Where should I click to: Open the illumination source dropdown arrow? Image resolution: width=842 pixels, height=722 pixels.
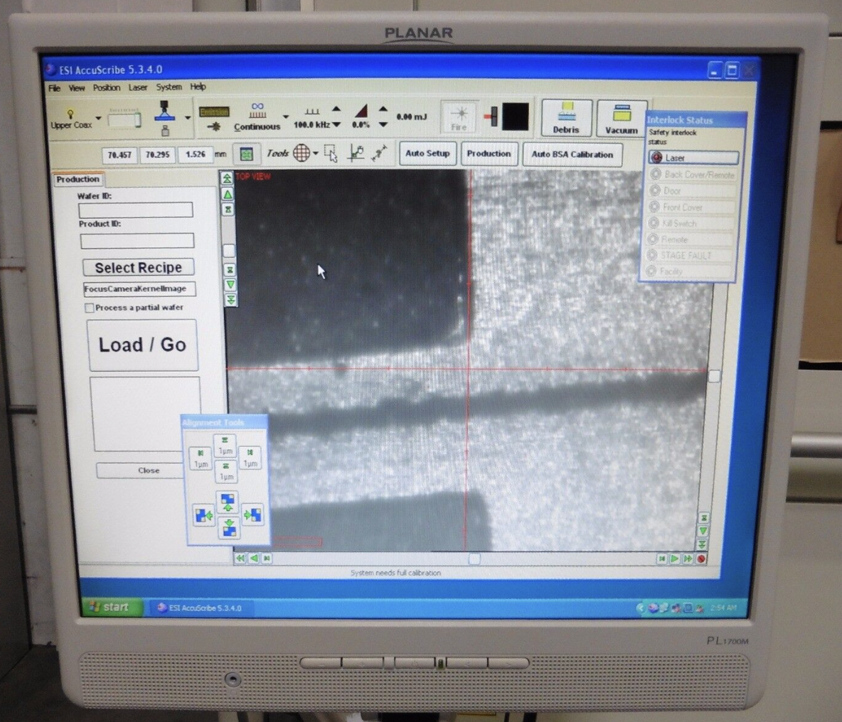point(98,117)
